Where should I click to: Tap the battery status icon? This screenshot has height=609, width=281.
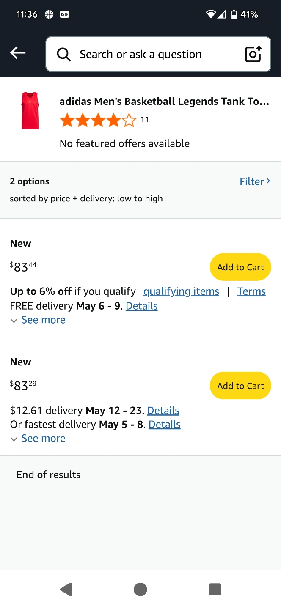[x=234, y=14]
